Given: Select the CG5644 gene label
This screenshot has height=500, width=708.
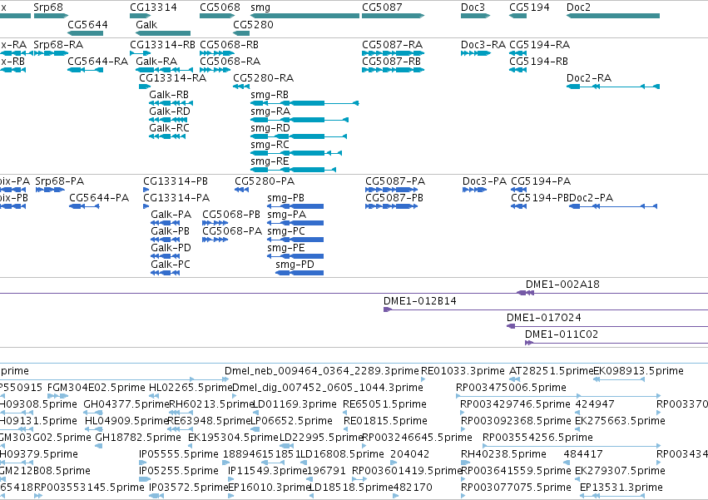Looking at the screenshot, I should coord(87,24).
